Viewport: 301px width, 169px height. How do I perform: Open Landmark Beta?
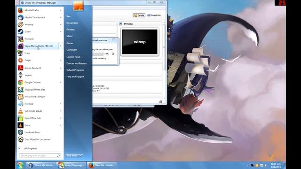point(40,132)
